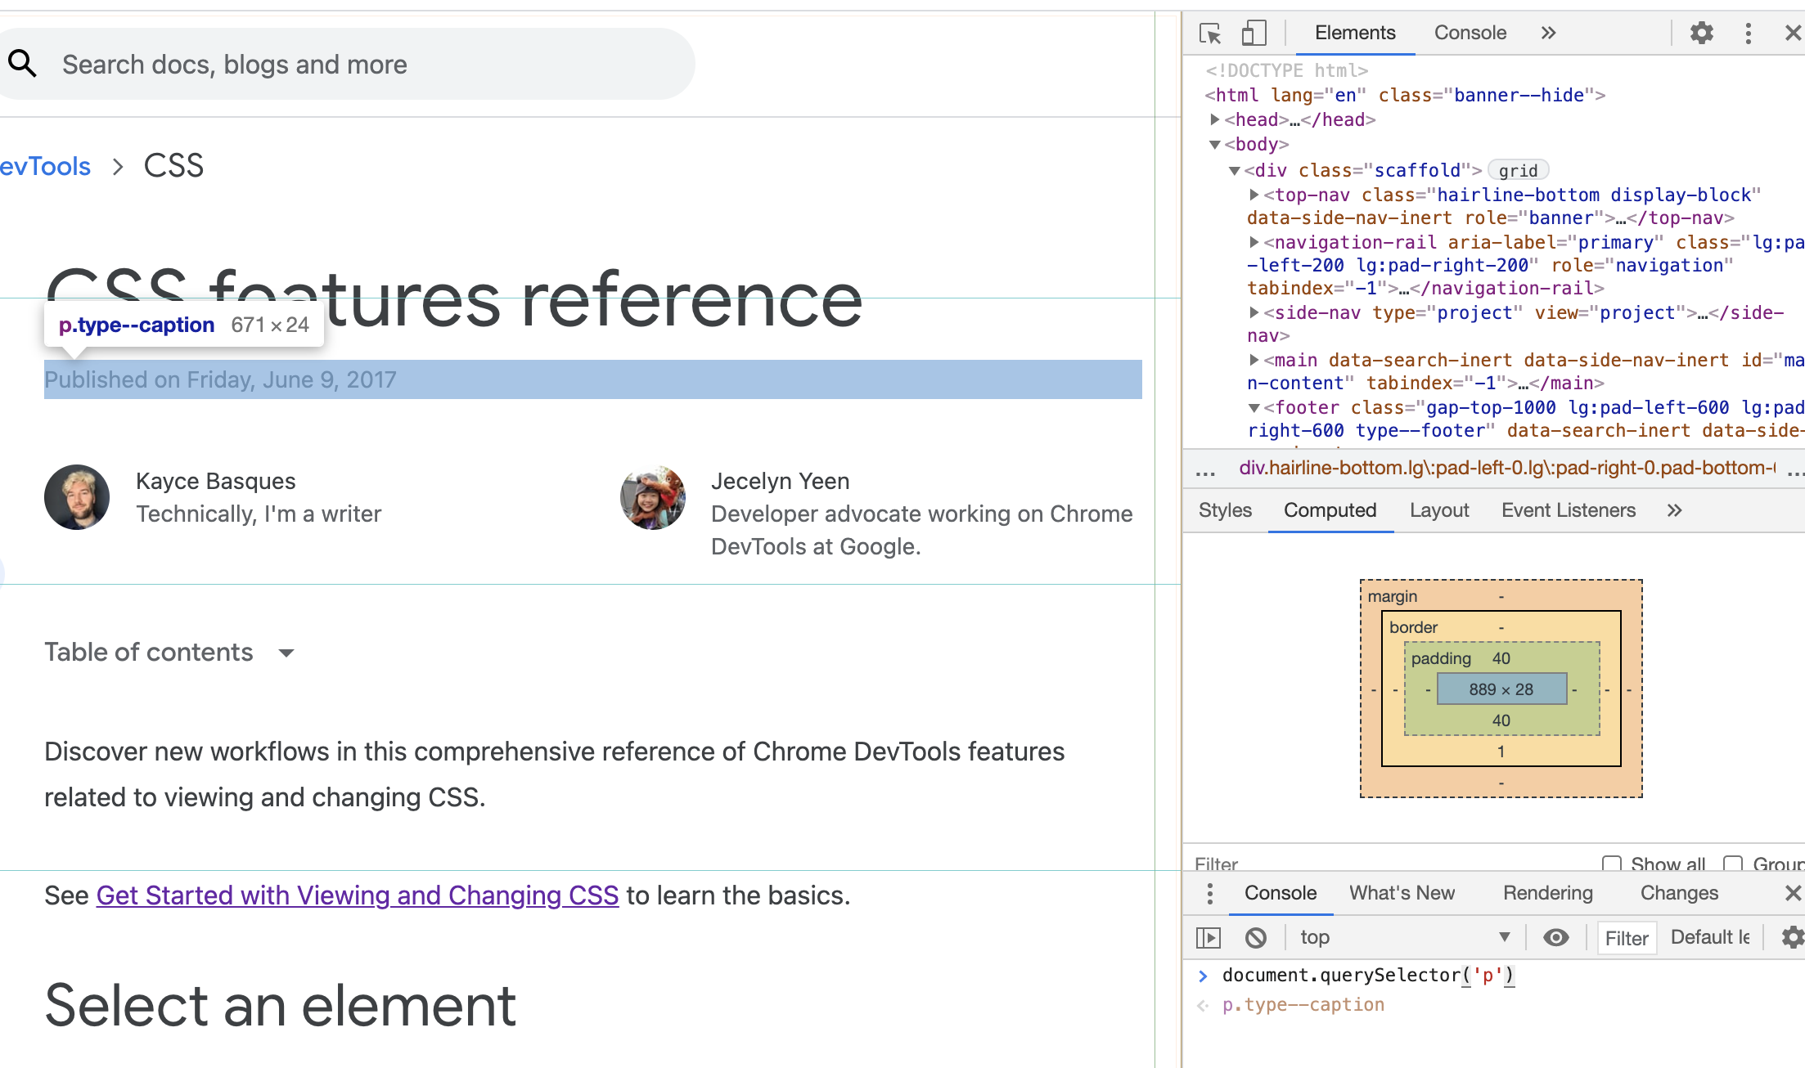Click the eye live expression icon
The width and height of the screenshot is (1805, 1068).
[1555, 937]
